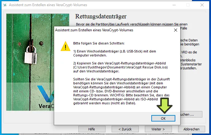Image resolution: width=211 pixels, height=135 pixels.
Task: Minimize the VeraCrypt wizard window
Action: point(174,5)
